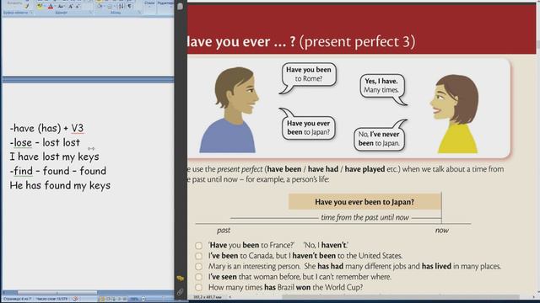This screenshot has width=540, height=303.
Task: Tick the circle beside 'I've seen that woman before'
Action: 199,277
